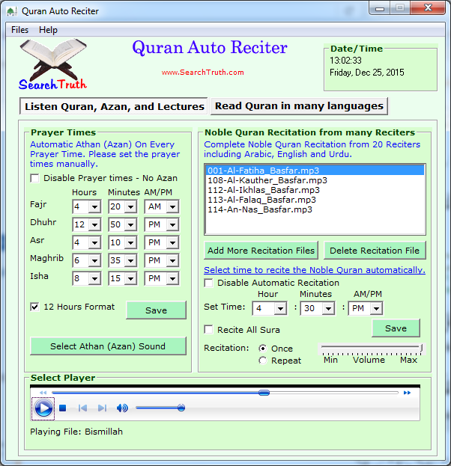
Task: Save the prayer times settings
Action: pos(157,310)
